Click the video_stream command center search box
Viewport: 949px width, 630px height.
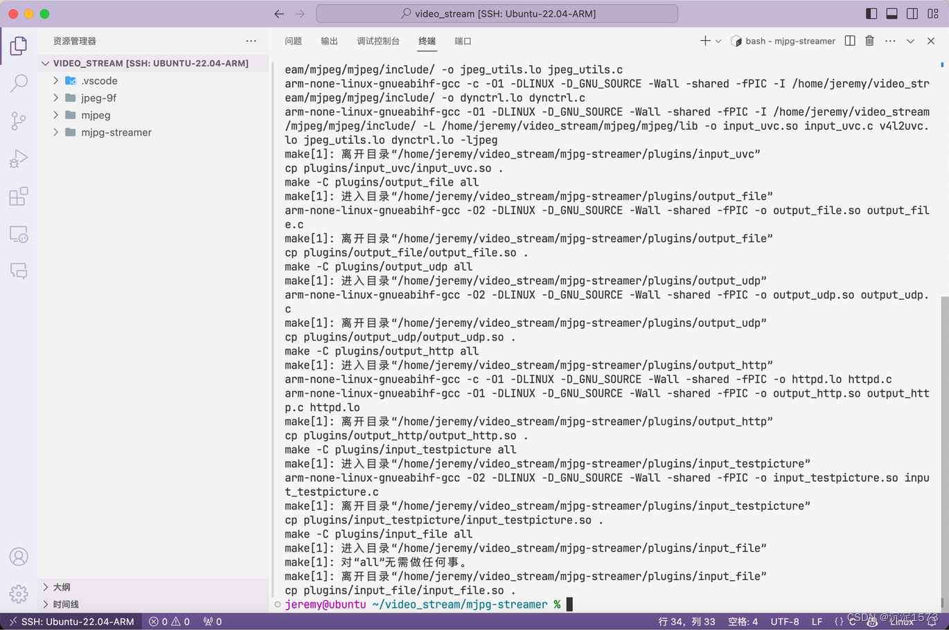(497, 14)
